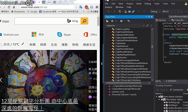Viewport: 188px width, 112px height.
Task: Edit the 台北 weather location pencil
Action: (23, 44)
